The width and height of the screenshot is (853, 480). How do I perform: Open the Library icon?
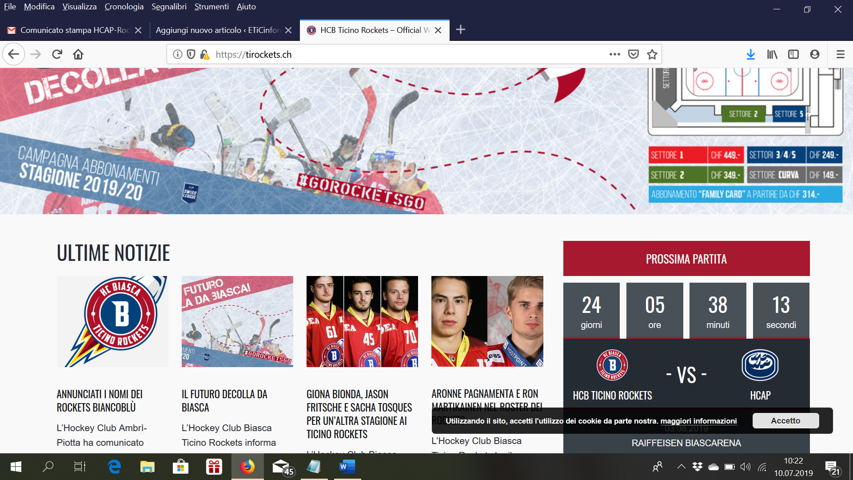tap(772, 54)
